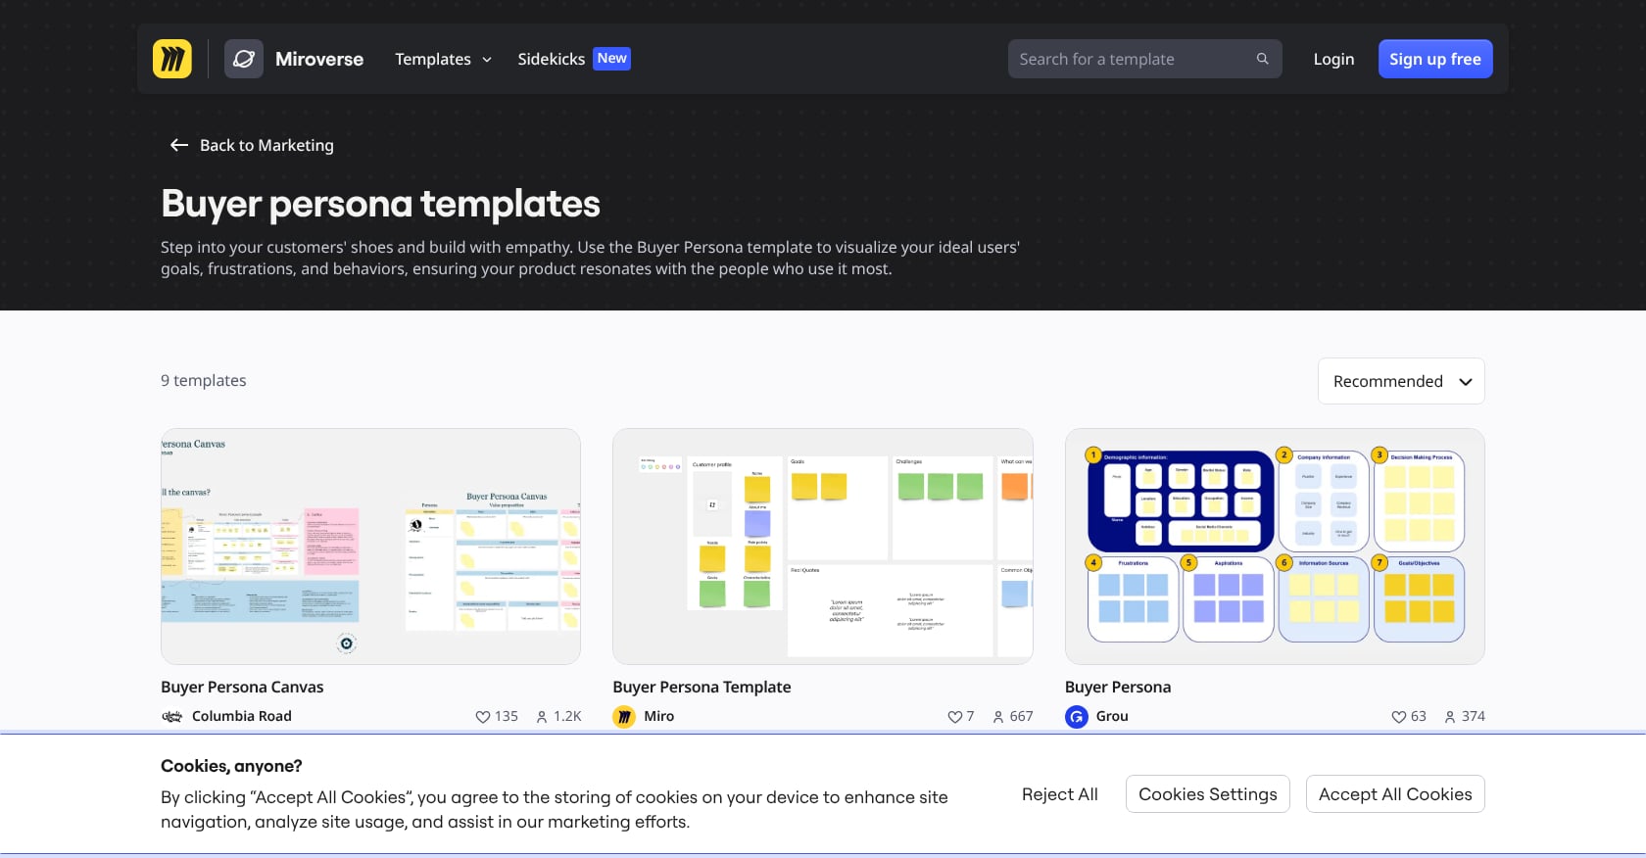Screen dimensions: 1646x858
Task: Open the Buyer Persona Canvas thumbnail
Action: pos(370,547)
